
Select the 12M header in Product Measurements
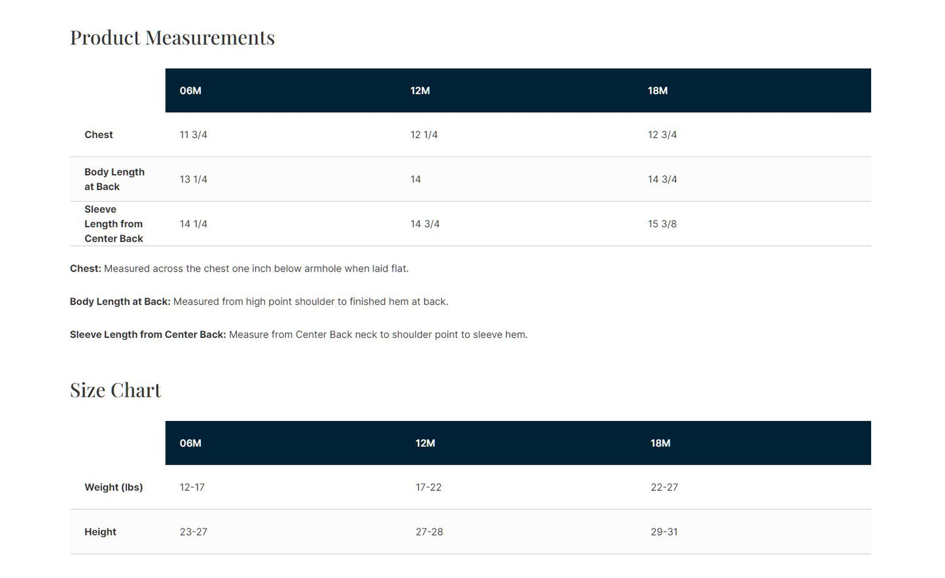[420, 90]
